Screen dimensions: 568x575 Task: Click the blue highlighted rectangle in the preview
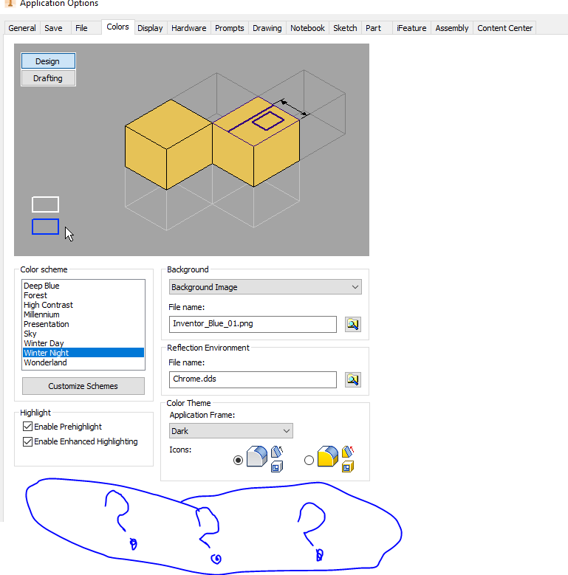point(46,227)
